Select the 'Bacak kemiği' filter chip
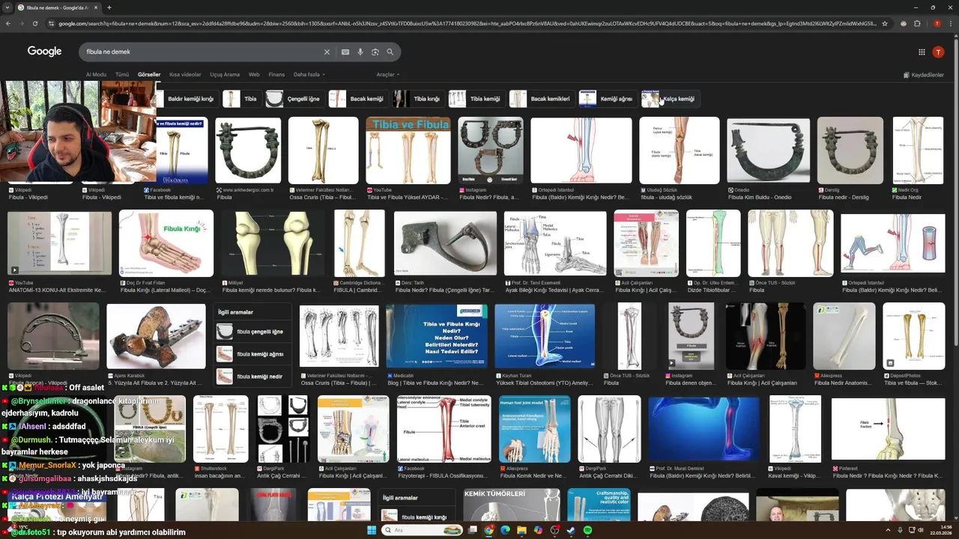The image size is (959, 539). (357, 99)
